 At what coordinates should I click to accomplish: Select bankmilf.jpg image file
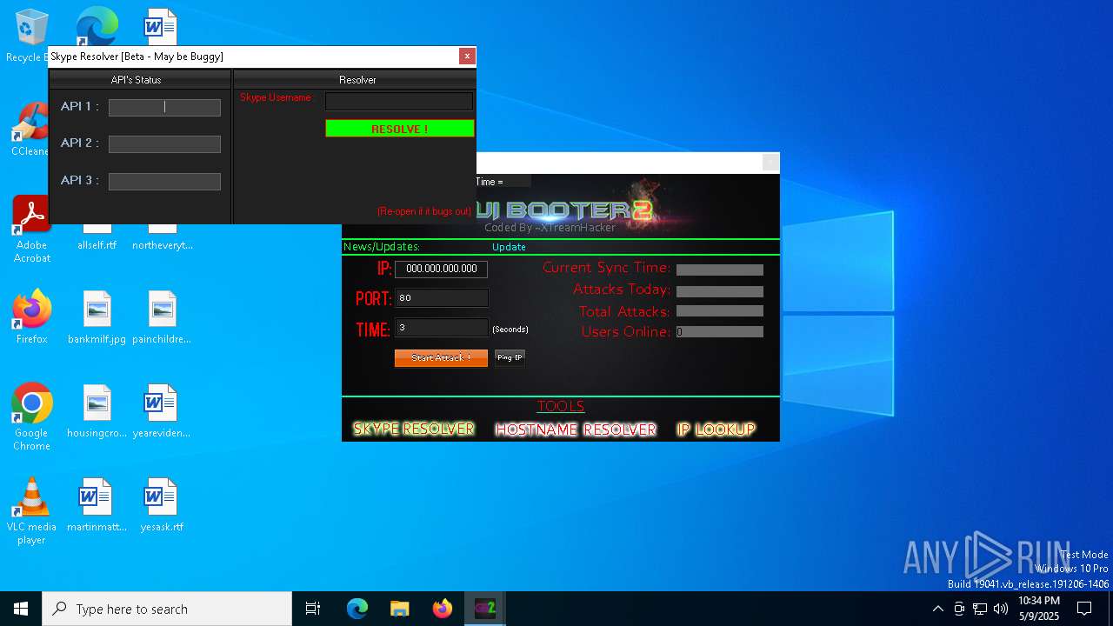click(x=97, y=317)
